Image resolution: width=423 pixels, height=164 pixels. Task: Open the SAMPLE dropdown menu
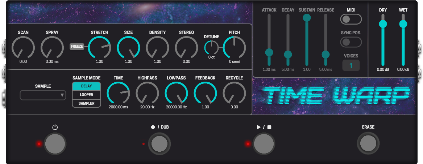(43, 95)
